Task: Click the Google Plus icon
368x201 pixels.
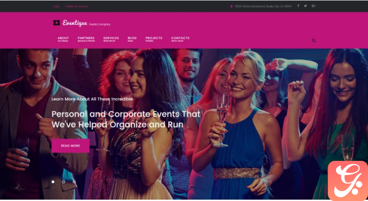Action: tap(314, 6)
